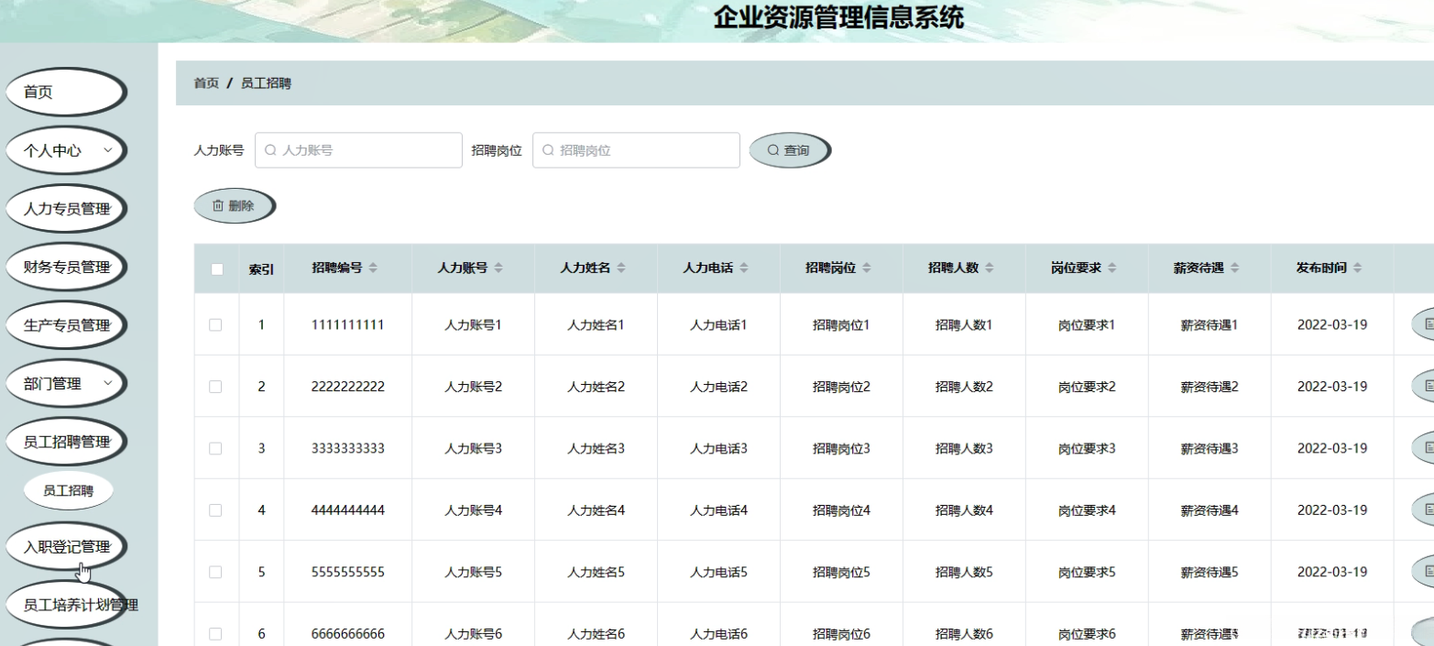Click cell 1111111111
This screenshot has height=646, width=1434.
[347, 324]
